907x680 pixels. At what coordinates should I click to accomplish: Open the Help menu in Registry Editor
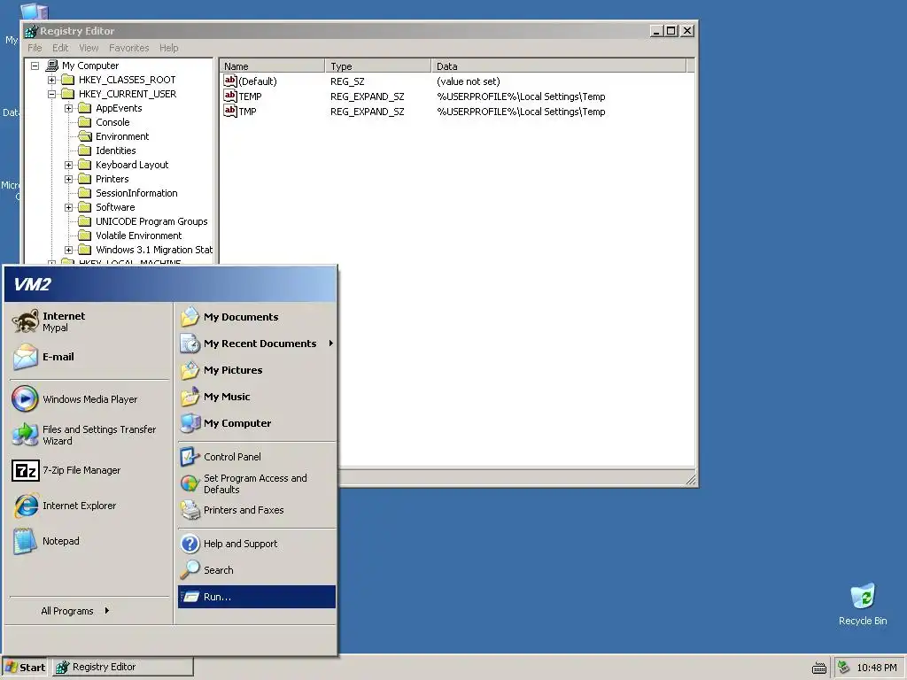tap(169, 48)
